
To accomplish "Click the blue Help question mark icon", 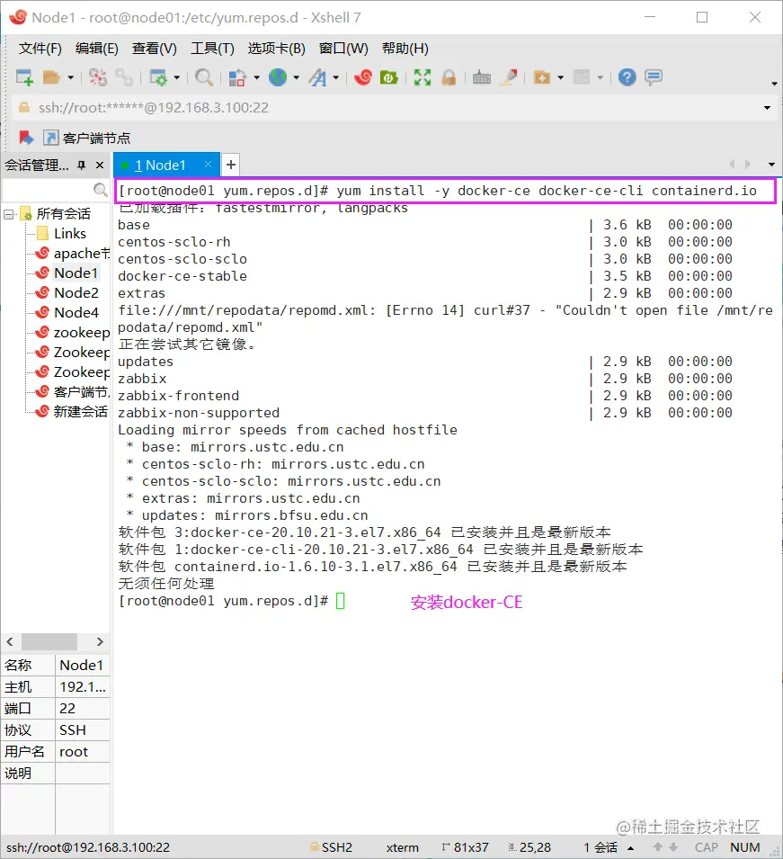I will (627, 77).
